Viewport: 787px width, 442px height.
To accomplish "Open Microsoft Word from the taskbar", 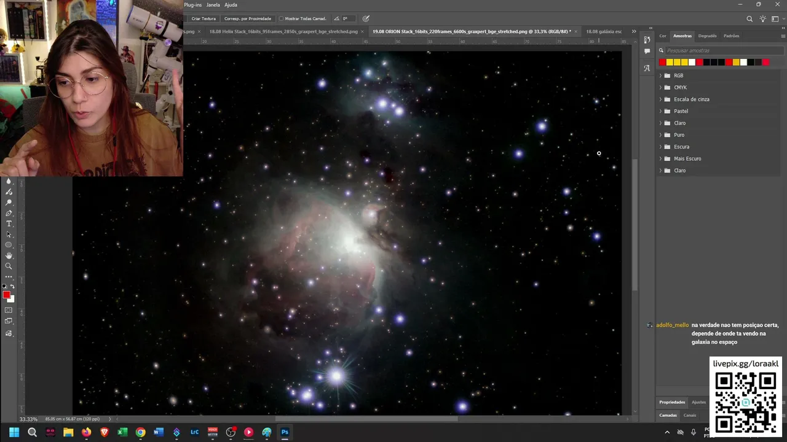I will [159, 432].
